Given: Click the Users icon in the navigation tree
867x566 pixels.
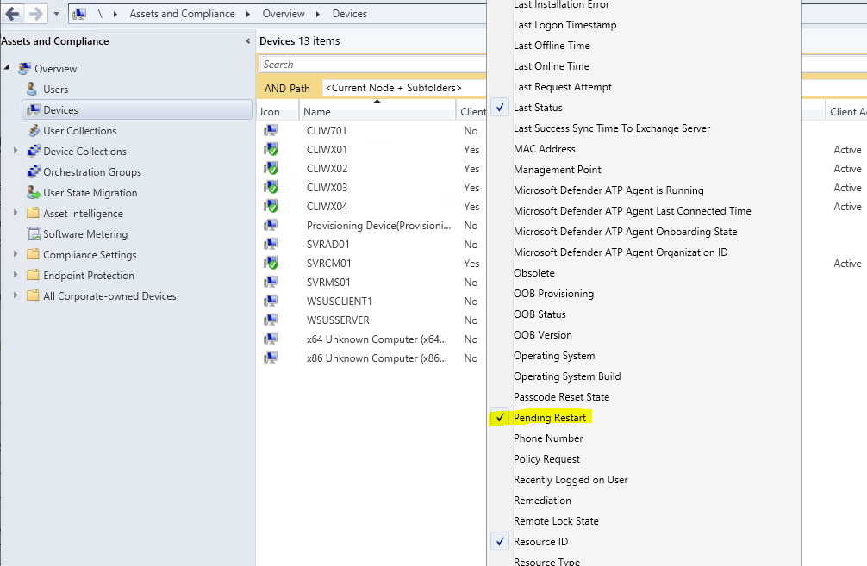Looking at the screenshot, I should 32,89.
